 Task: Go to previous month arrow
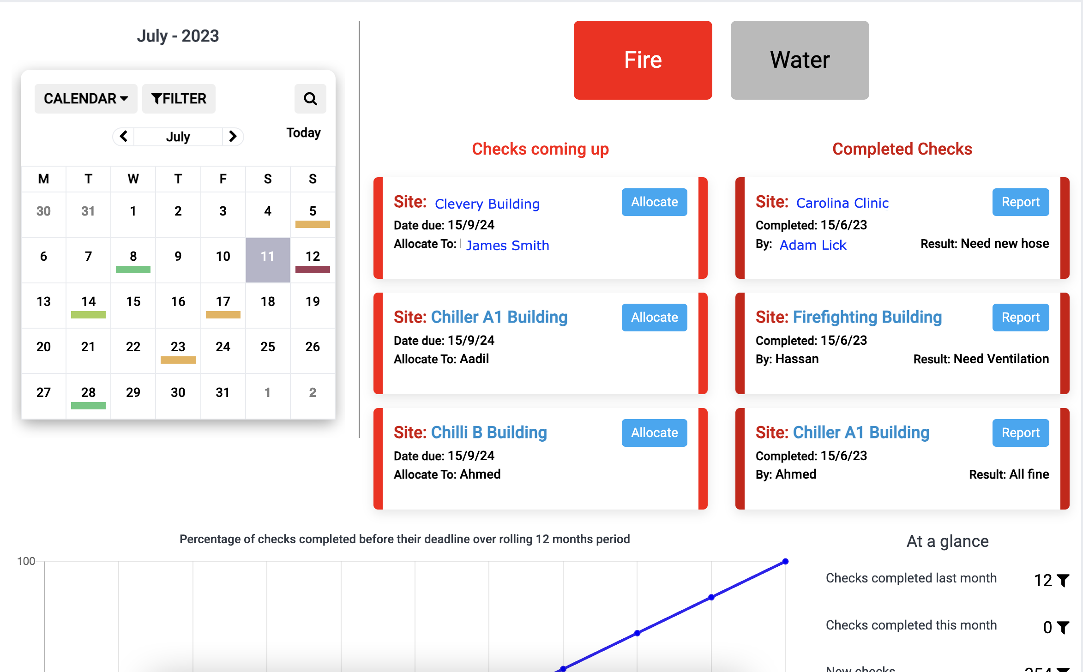tap(123, 136)
